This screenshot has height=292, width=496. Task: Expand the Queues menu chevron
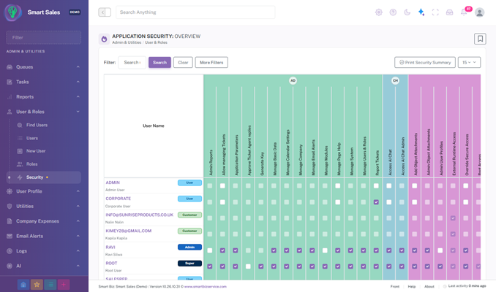click(78, 67)
